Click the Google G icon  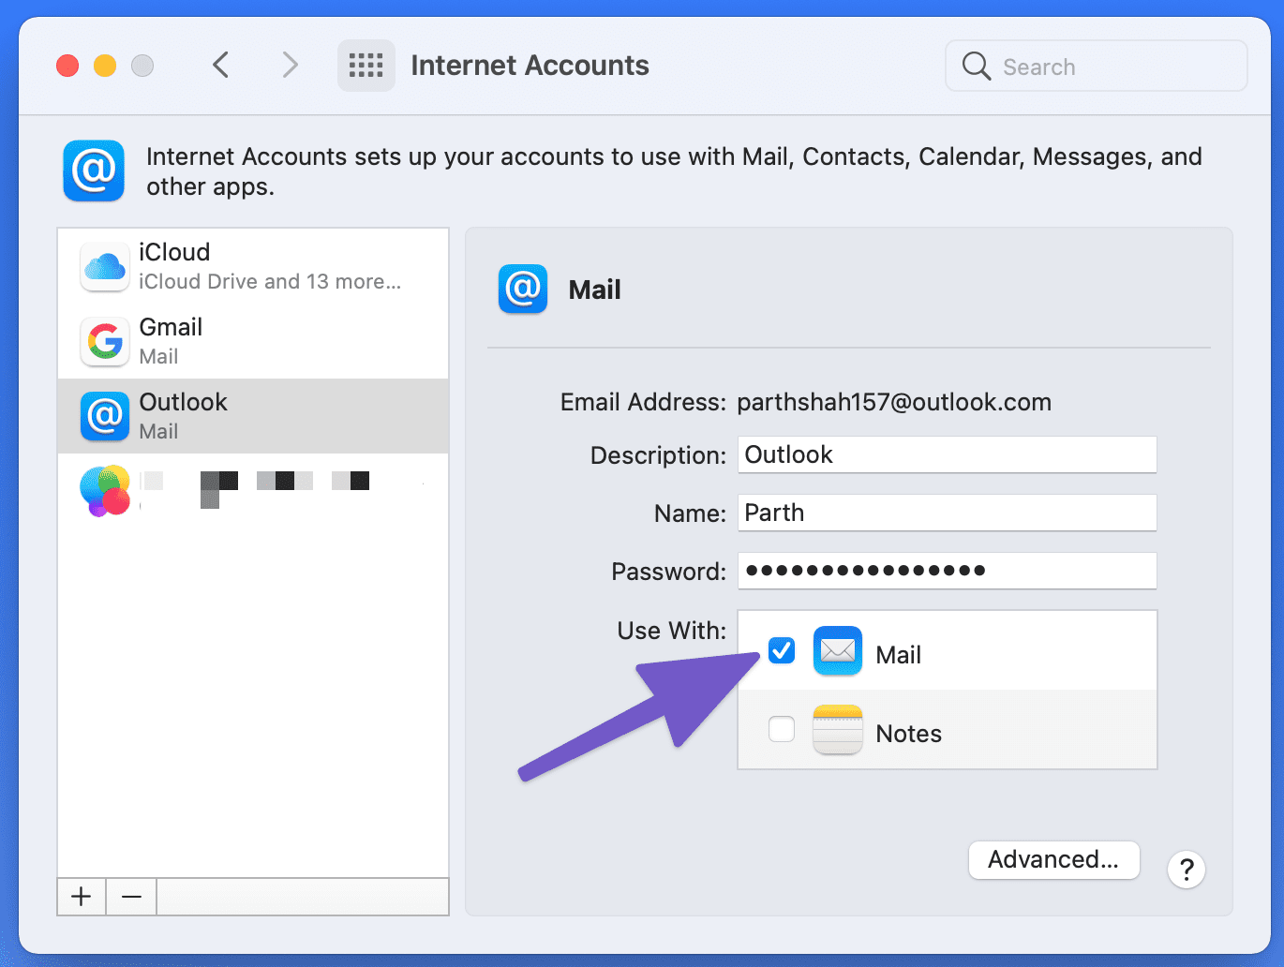105,342
